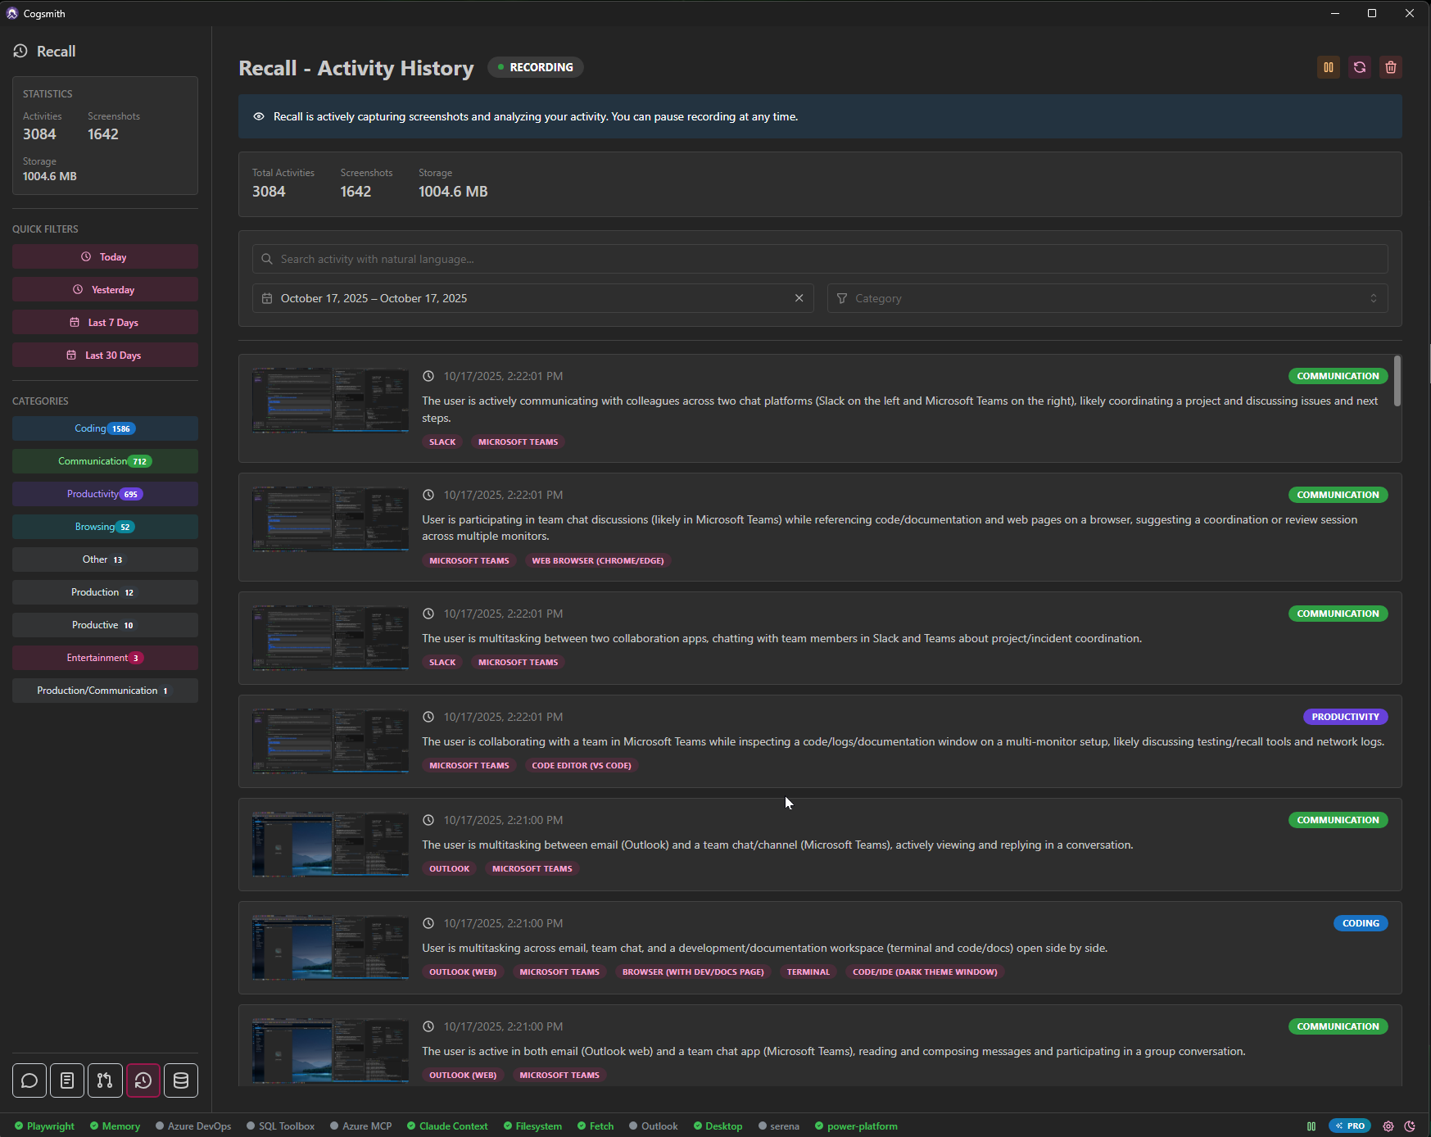Image resolution: width=1431 pixels, height=1137 pixels.
Task: Toggle the Azure MCP server status
Action: (360, 1126)
